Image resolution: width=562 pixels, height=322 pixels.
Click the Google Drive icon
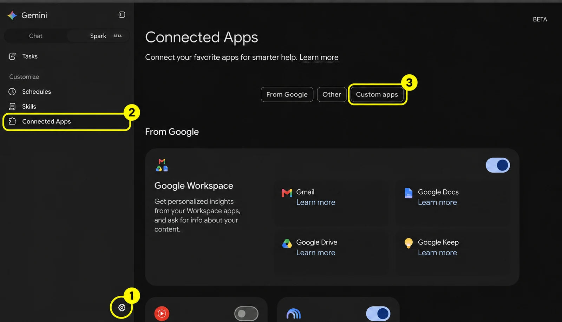click(x=287, y=243)
